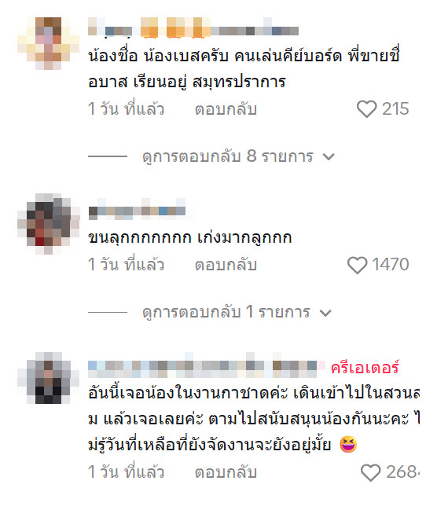Click the ครีเอเตอร์ creator badge
This screenshot has width=448, height=510.
pyautogui.click(x=365, y=368)
